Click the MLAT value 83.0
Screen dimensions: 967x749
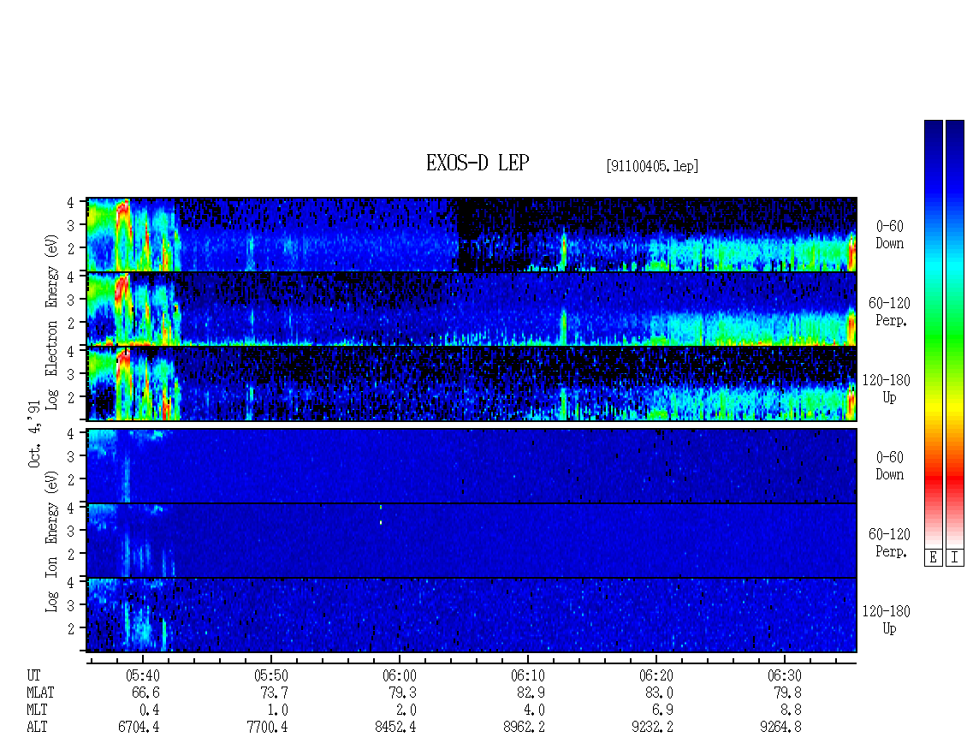[659, 693]
